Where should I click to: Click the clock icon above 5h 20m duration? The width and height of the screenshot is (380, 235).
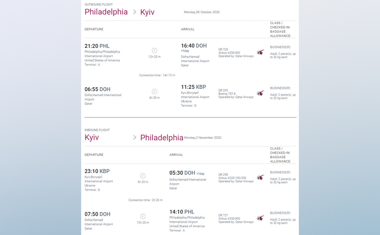143,176
